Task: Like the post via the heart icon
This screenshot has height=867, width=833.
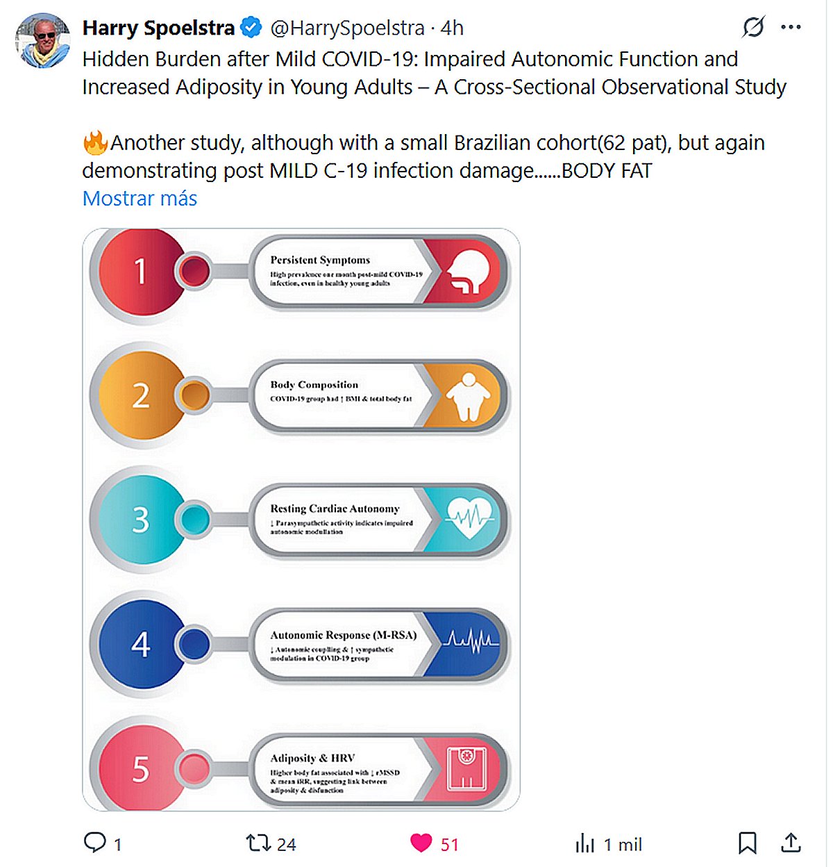Action: pos(421,843)
